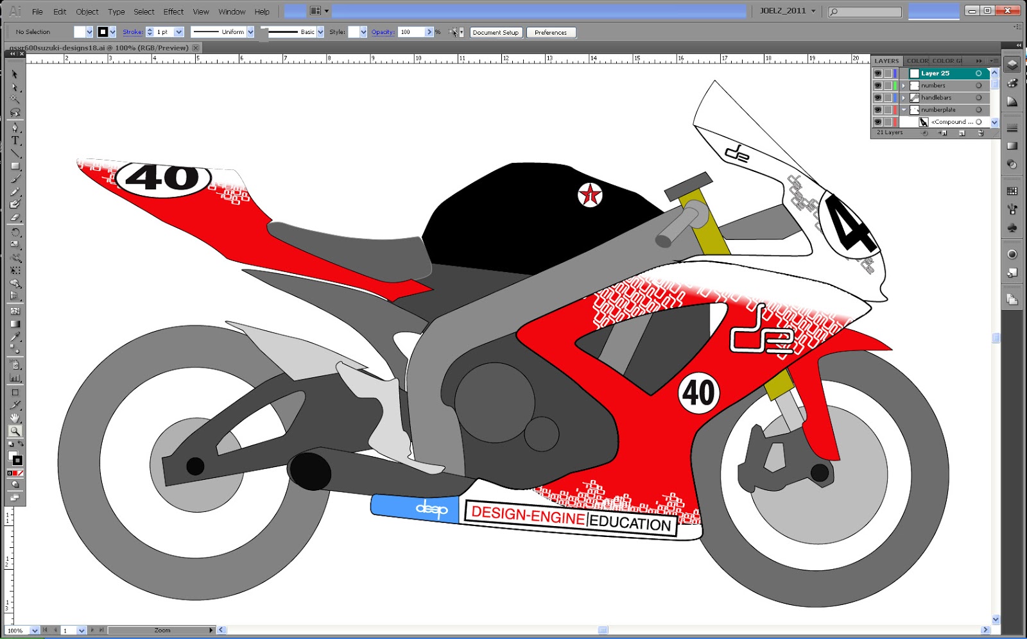Expand the handlebars layer
This screenshot has height=639, width=1027.
tap(904, 98)
